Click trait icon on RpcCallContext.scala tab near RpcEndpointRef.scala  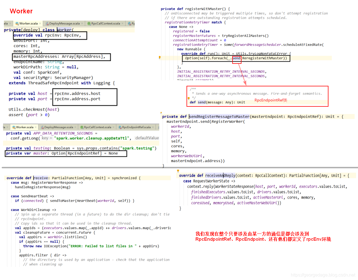click(x=82, y=127)
